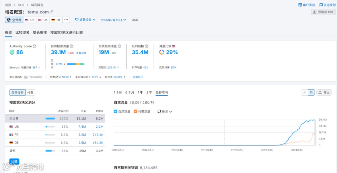The height and width of the screenshot is (173, 337).
Task: Switch to 自然搜索 toggle
Action: pyautogui.click(x=17, y=92)
